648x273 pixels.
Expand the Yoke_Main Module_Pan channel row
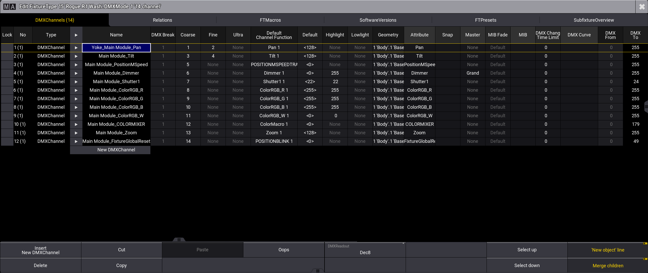pos(76,48)
